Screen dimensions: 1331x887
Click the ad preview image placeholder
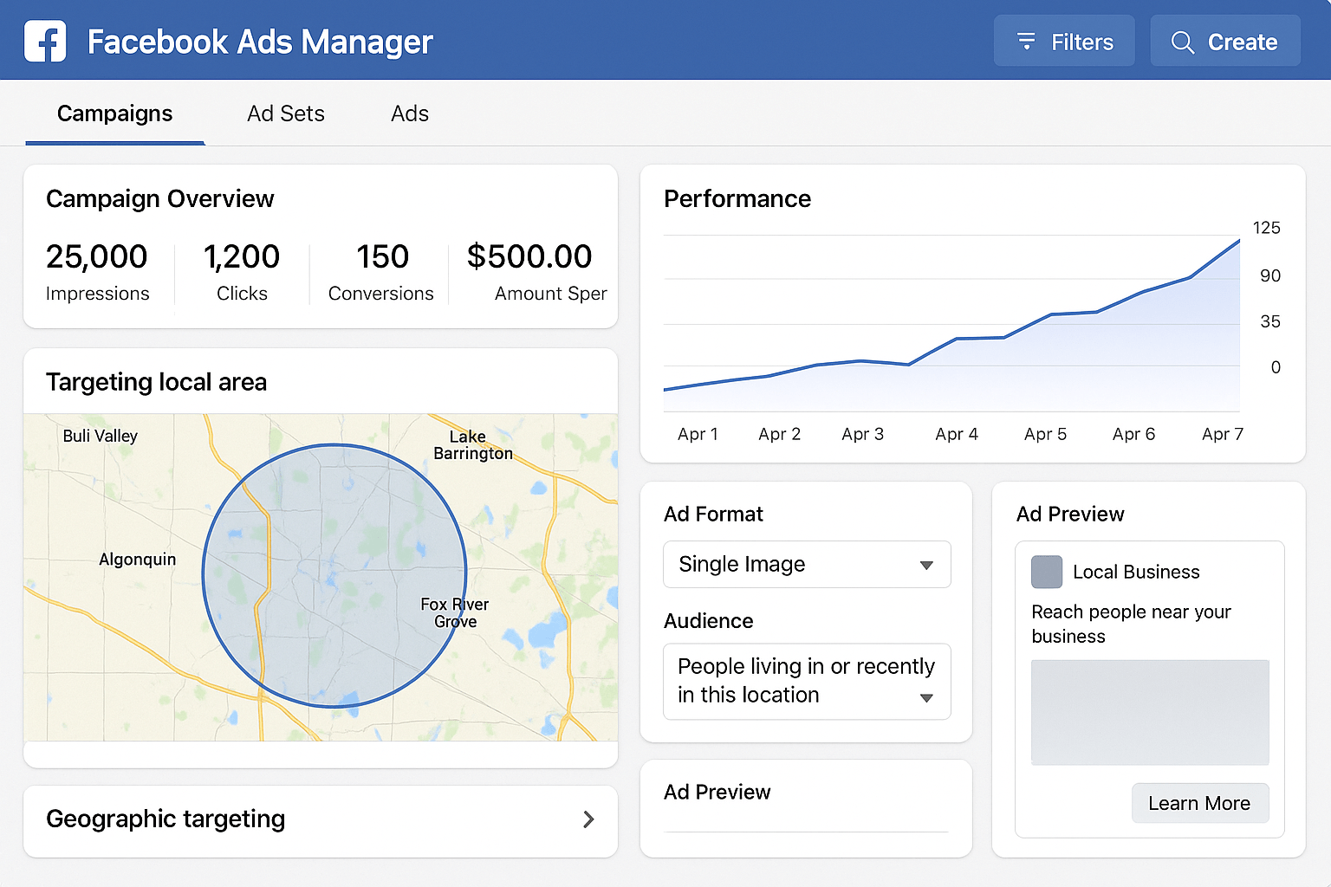click(1150, 712)
